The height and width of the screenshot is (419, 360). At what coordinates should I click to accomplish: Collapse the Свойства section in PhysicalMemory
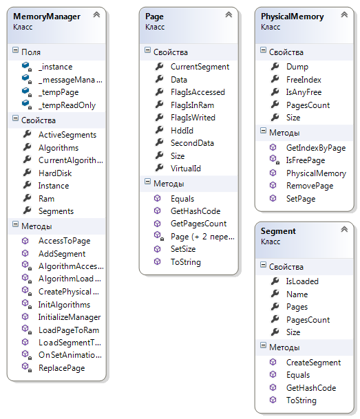click(263, 50)
